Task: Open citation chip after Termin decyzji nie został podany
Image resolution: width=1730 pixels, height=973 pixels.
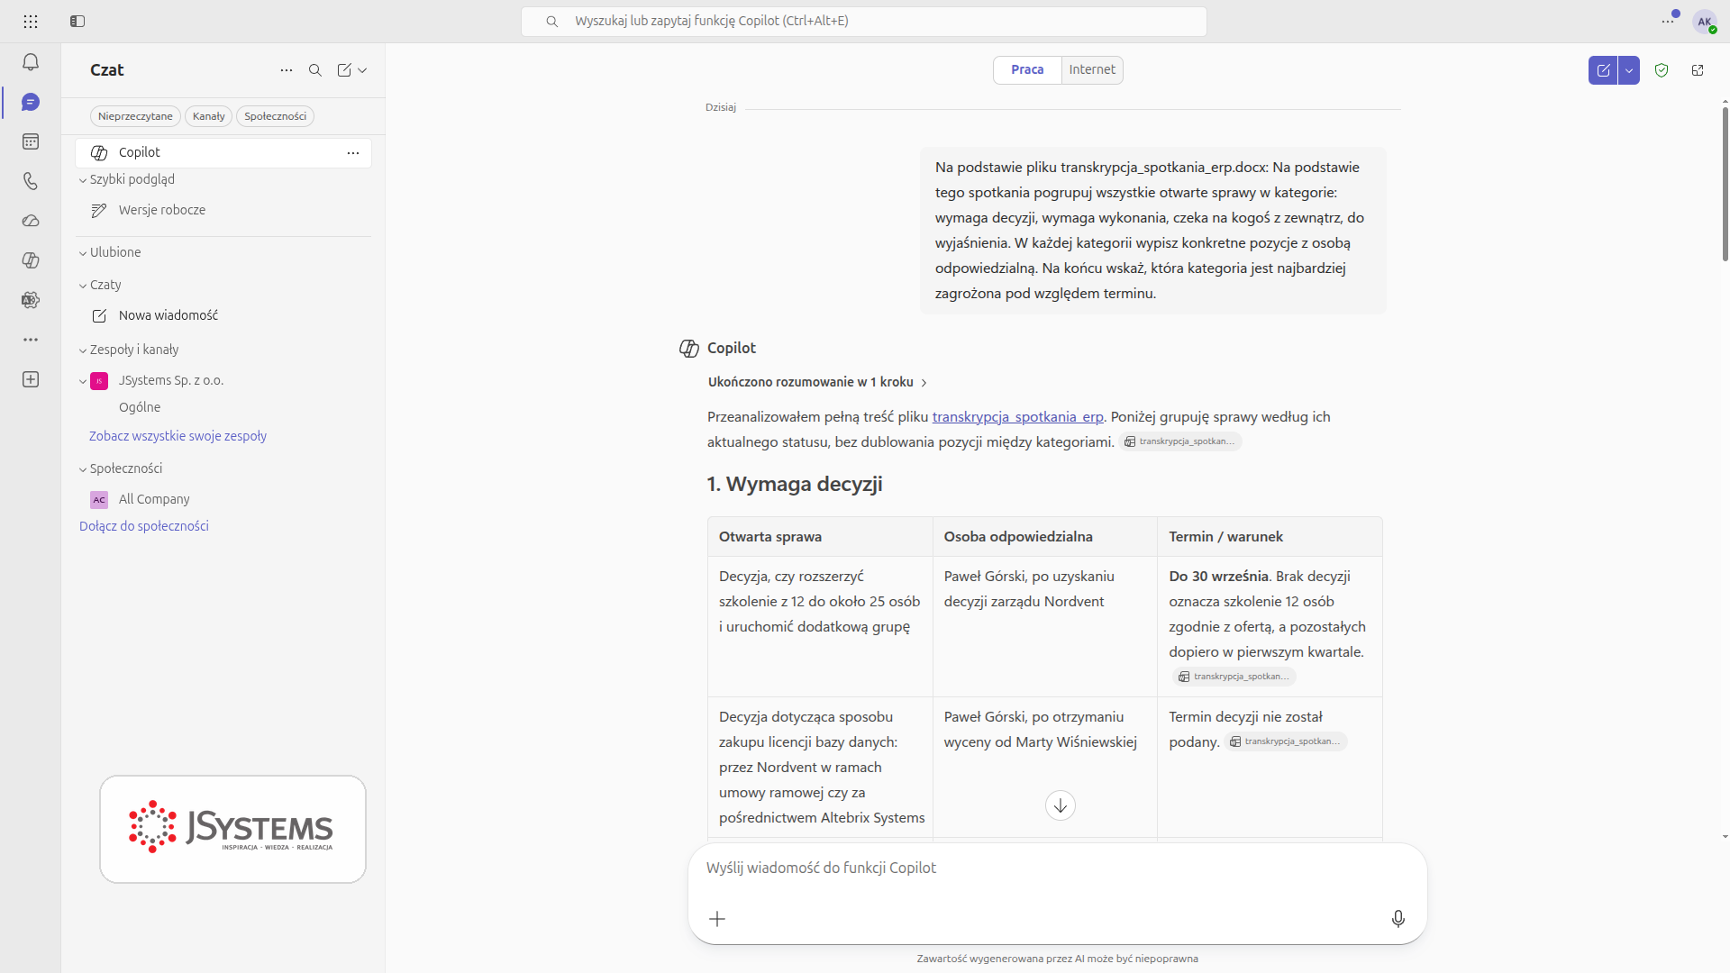Action: 1286,741
